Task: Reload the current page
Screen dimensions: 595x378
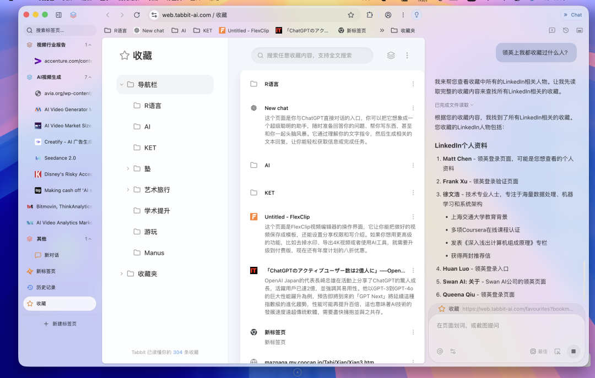Action: [137, 15]
